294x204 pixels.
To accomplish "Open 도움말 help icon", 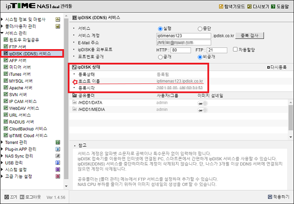I will (x=273, y=7).
